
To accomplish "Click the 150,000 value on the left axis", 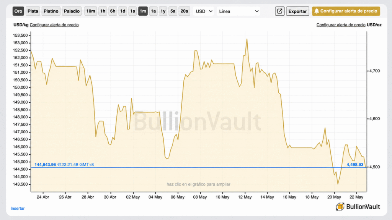I will point(20,87).
